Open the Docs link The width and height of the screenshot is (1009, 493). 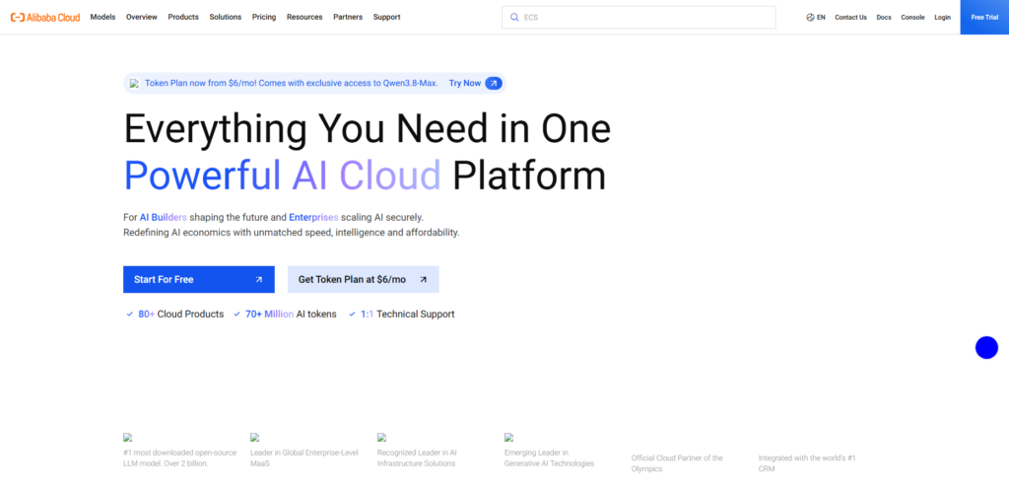pos(884,18)
